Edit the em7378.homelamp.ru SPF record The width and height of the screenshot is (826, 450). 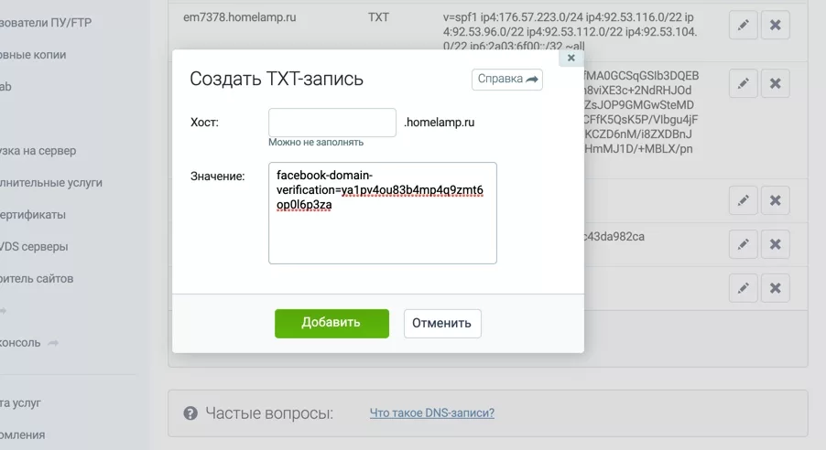(744, 25)
